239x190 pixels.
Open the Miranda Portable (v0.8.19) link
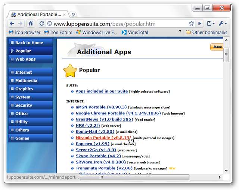coord(103,138)
